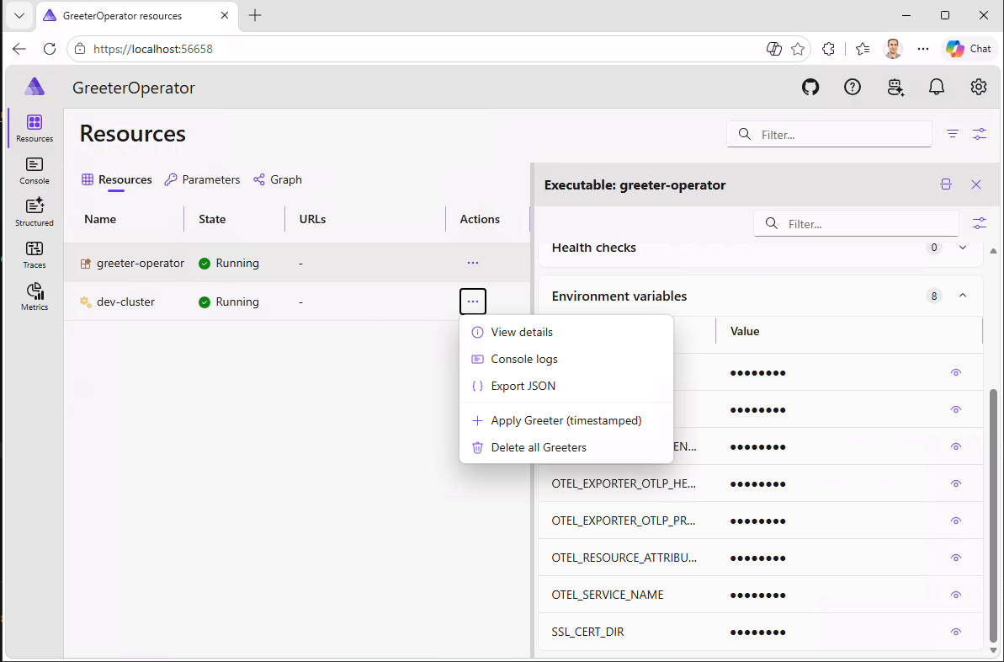Click the Resources page filter input
1004x662 pixels.
(829, 134)
